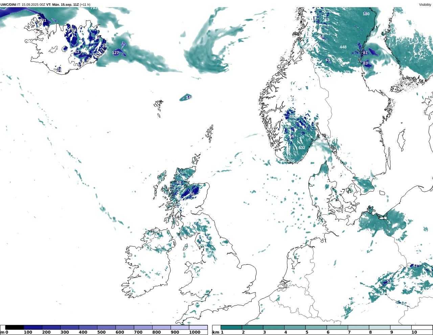Select the 9–10 km lightest teal swatch
433x335 pixels.
coord(401,327)
